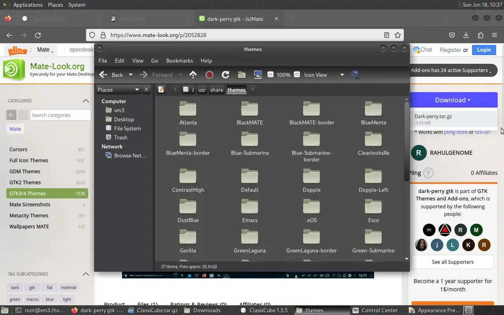Select the eOS folder
Screen dimensions: 504x315
click(x=311, y=211)
